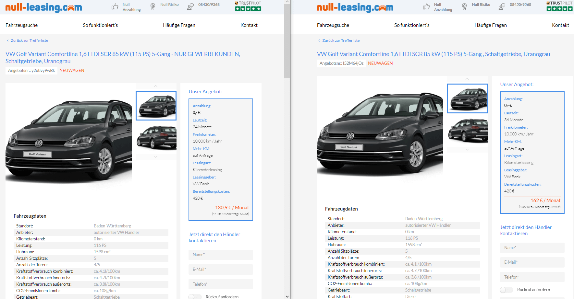The height and width of the screenshot is (299, 574).
Task: Focus the Name field in left window
Action: point(221,255)
